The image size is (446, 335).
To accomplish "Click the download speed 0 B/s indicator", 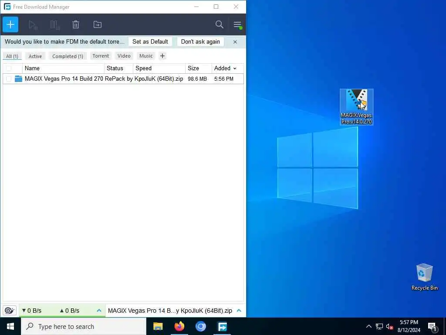I will (32, 311).
